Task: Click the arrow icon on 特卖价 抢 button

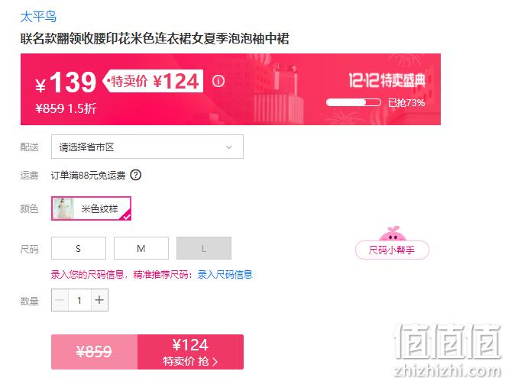Action: tap(215, 362)
